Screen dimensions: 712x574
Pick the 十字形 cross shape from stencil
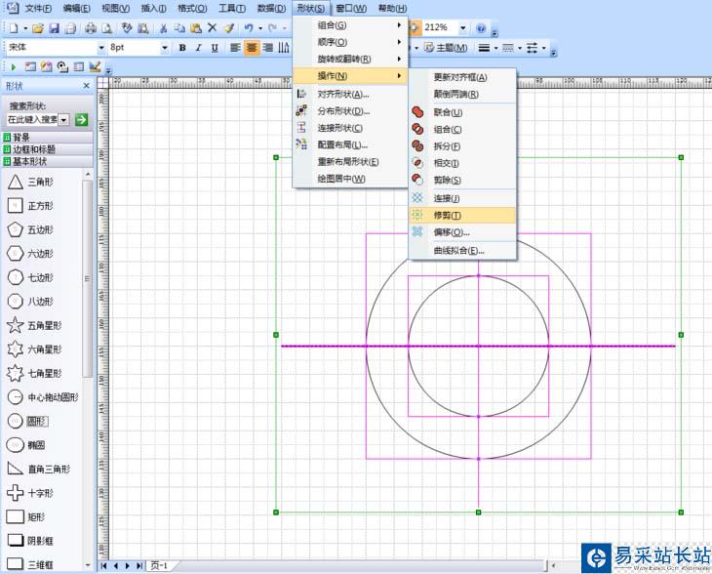[16, 493]
